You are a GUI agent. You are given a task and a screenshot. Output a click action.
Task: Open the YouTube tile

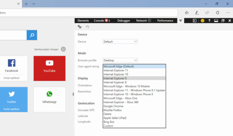(49, 68)
